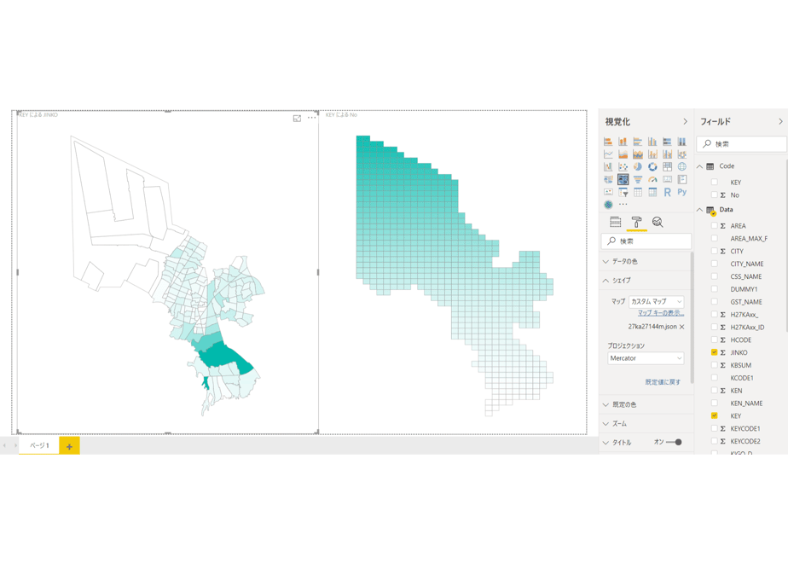This screenshot has height=563, width=788.
Task: Check the No field under Code
Action: 714,194
